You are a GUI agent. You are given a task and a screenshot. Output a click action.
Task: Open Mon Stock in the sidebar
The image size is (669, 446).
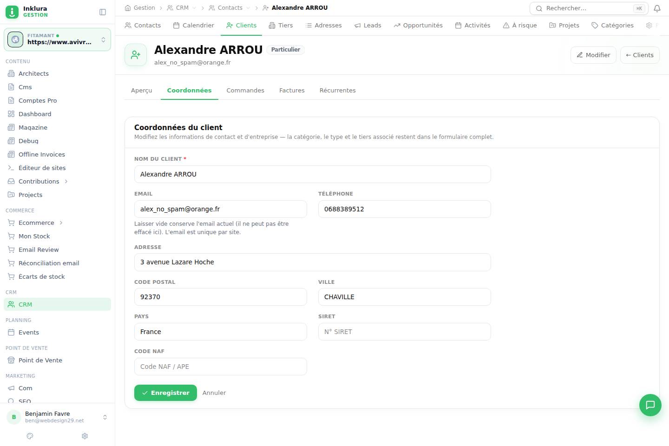[x=57, y=236]
